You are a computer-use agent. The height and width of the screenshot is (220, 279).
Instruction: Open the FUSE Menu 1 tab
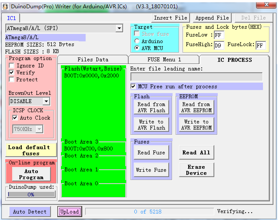click(164, 60)
